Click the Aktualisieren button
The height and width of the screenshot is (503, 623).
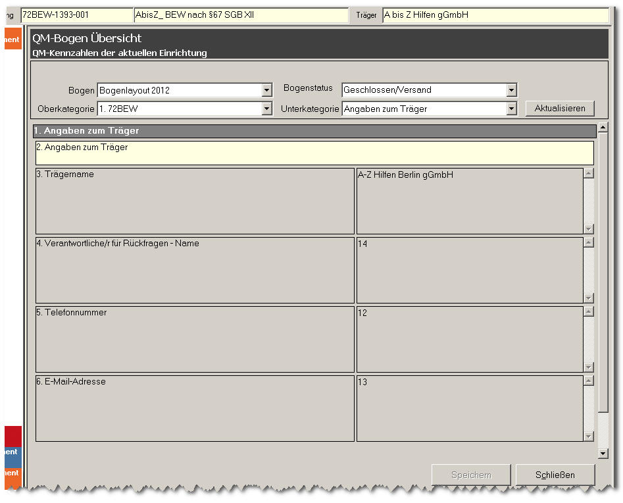click(x=559, y=109)
